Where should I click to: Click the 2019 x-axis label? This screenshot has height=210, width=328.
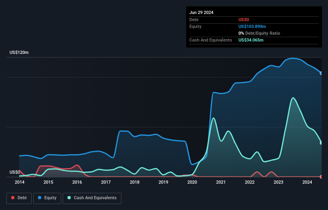click(163, 182)
